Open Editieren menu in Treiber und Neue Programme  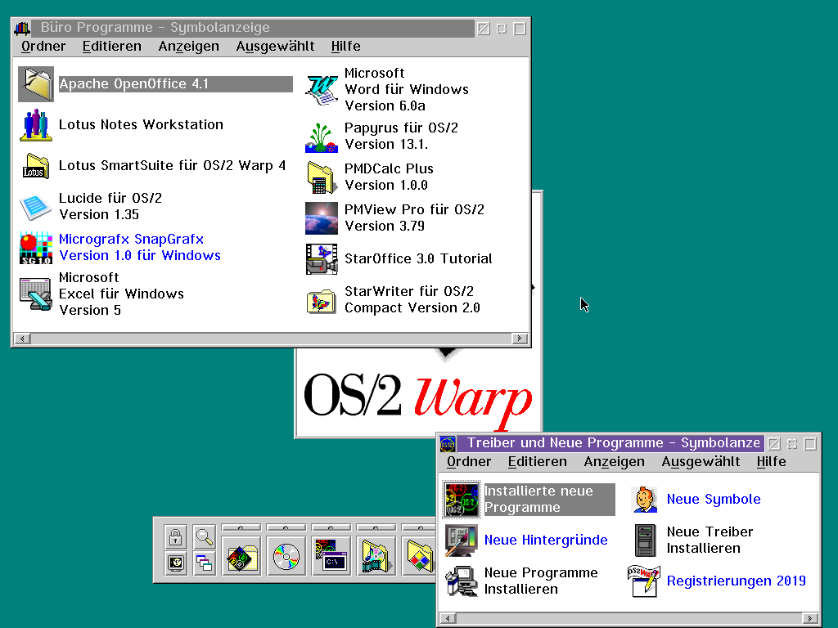537,462
